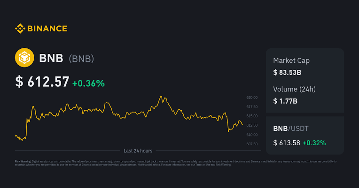
Task: Click the 612.50 price axis label
Action: [x=252, y=125]
